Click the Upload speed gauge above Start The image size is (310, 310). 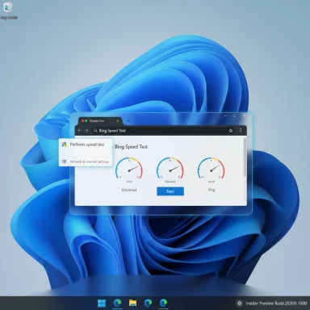pyautogui.click(x=170, y=168)
